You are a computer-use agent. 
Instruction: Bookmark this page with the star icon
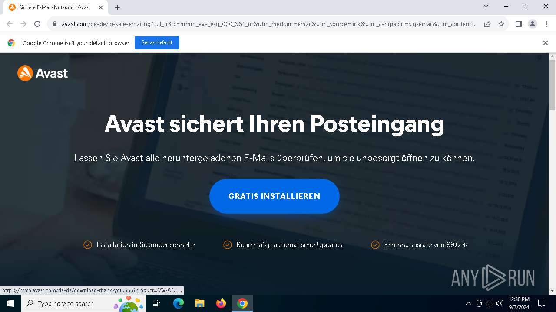[501, 24]
